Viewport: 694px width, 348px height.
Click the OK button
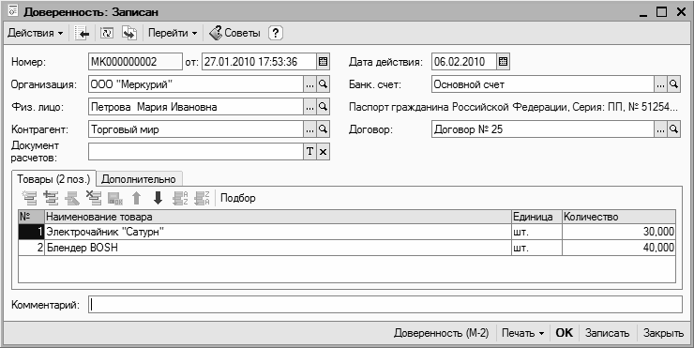pyautogui.click(x=564, y=333)
